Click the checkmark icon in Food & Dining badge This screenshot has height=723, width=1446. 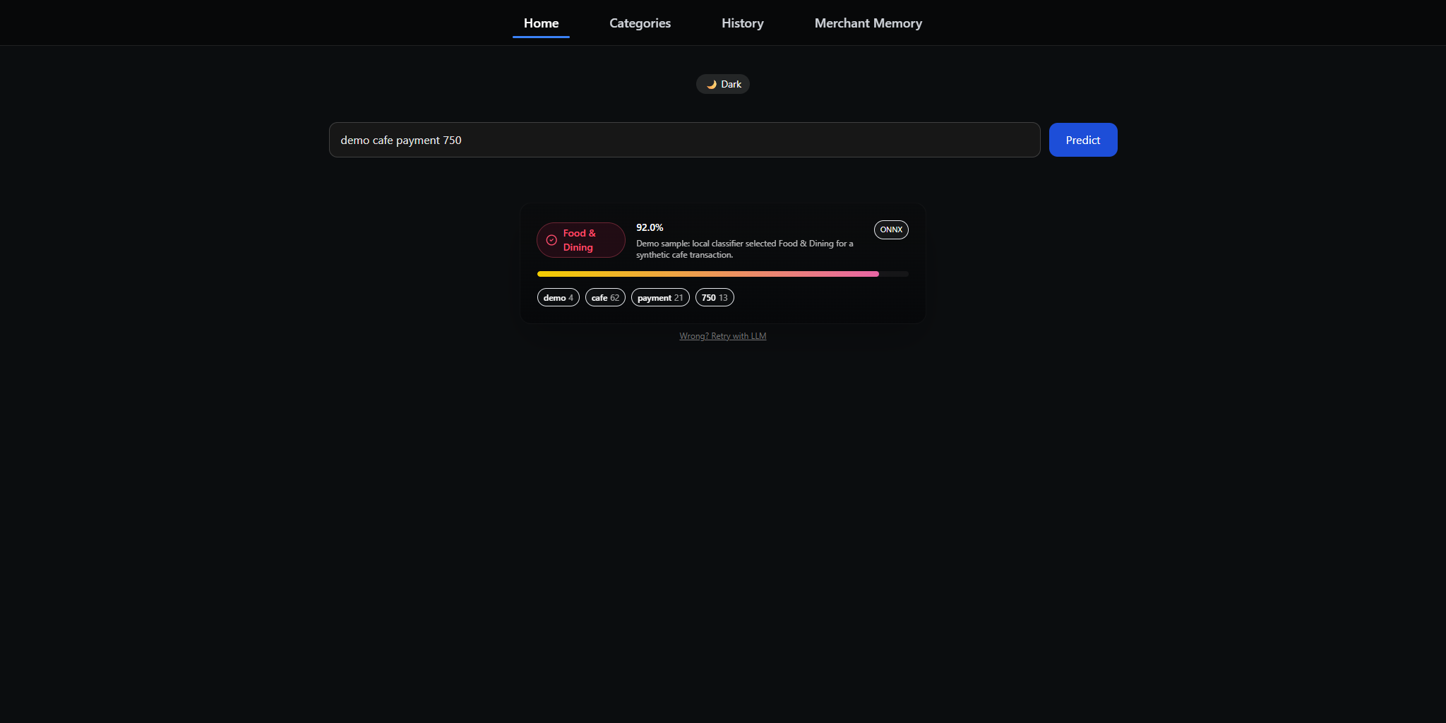tap(551, 240)
